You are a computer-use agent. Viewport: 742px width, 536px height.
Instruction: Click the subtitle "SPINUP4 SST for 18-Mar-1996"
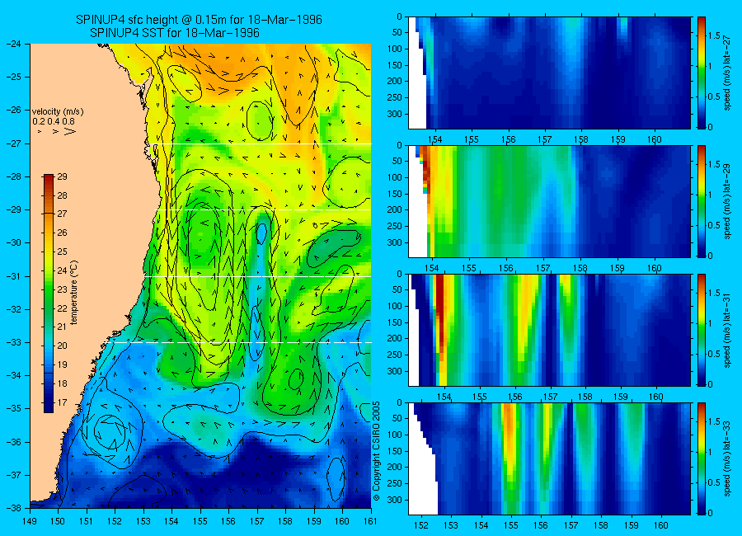coord(175,33)
